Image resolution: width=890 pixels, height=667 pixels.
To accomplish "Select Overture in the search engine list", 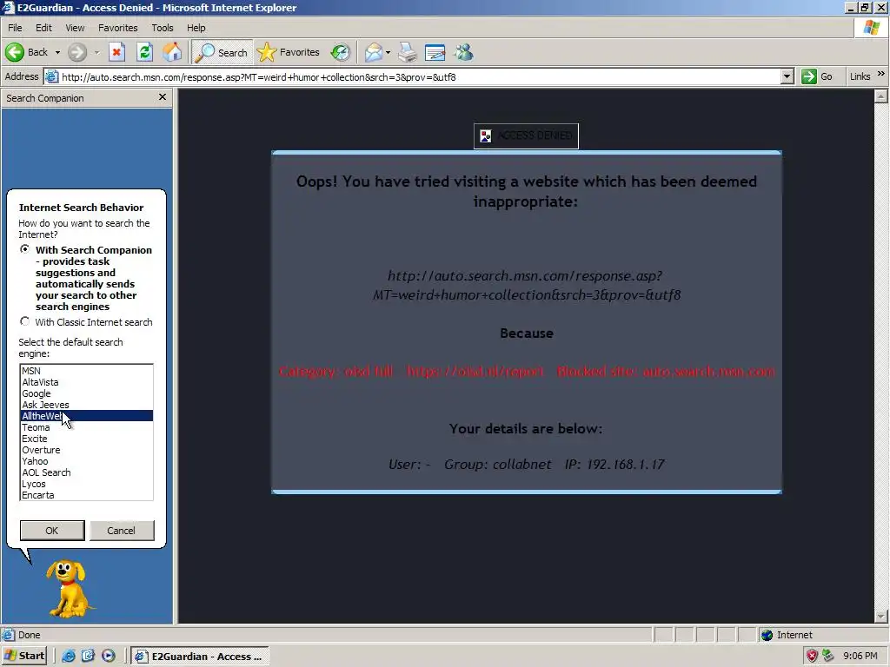I will (86, 450).
